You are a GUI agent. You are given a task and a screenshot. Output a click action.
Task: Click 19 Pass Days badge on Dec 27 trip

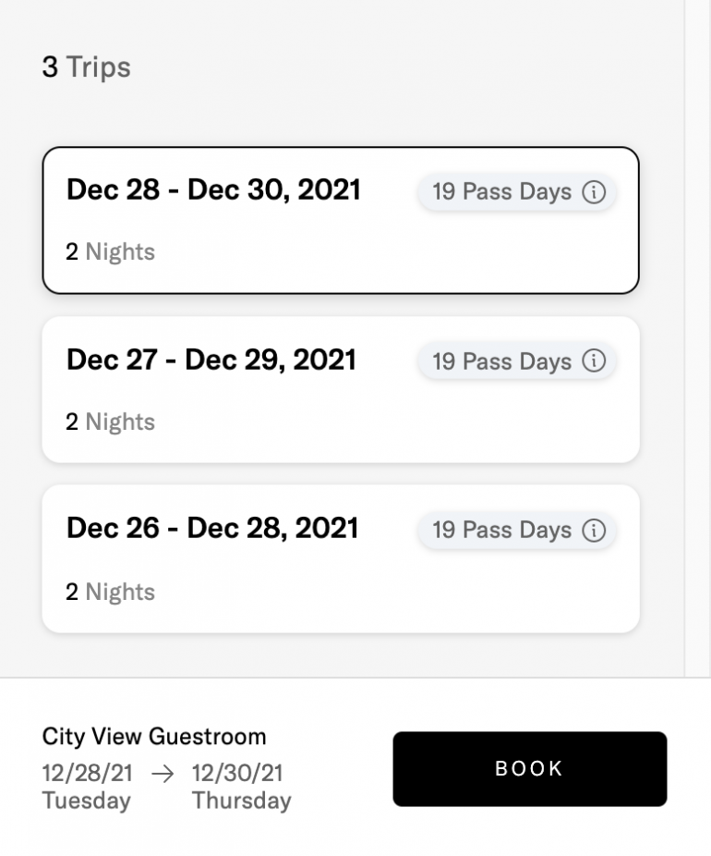[501, 361]
